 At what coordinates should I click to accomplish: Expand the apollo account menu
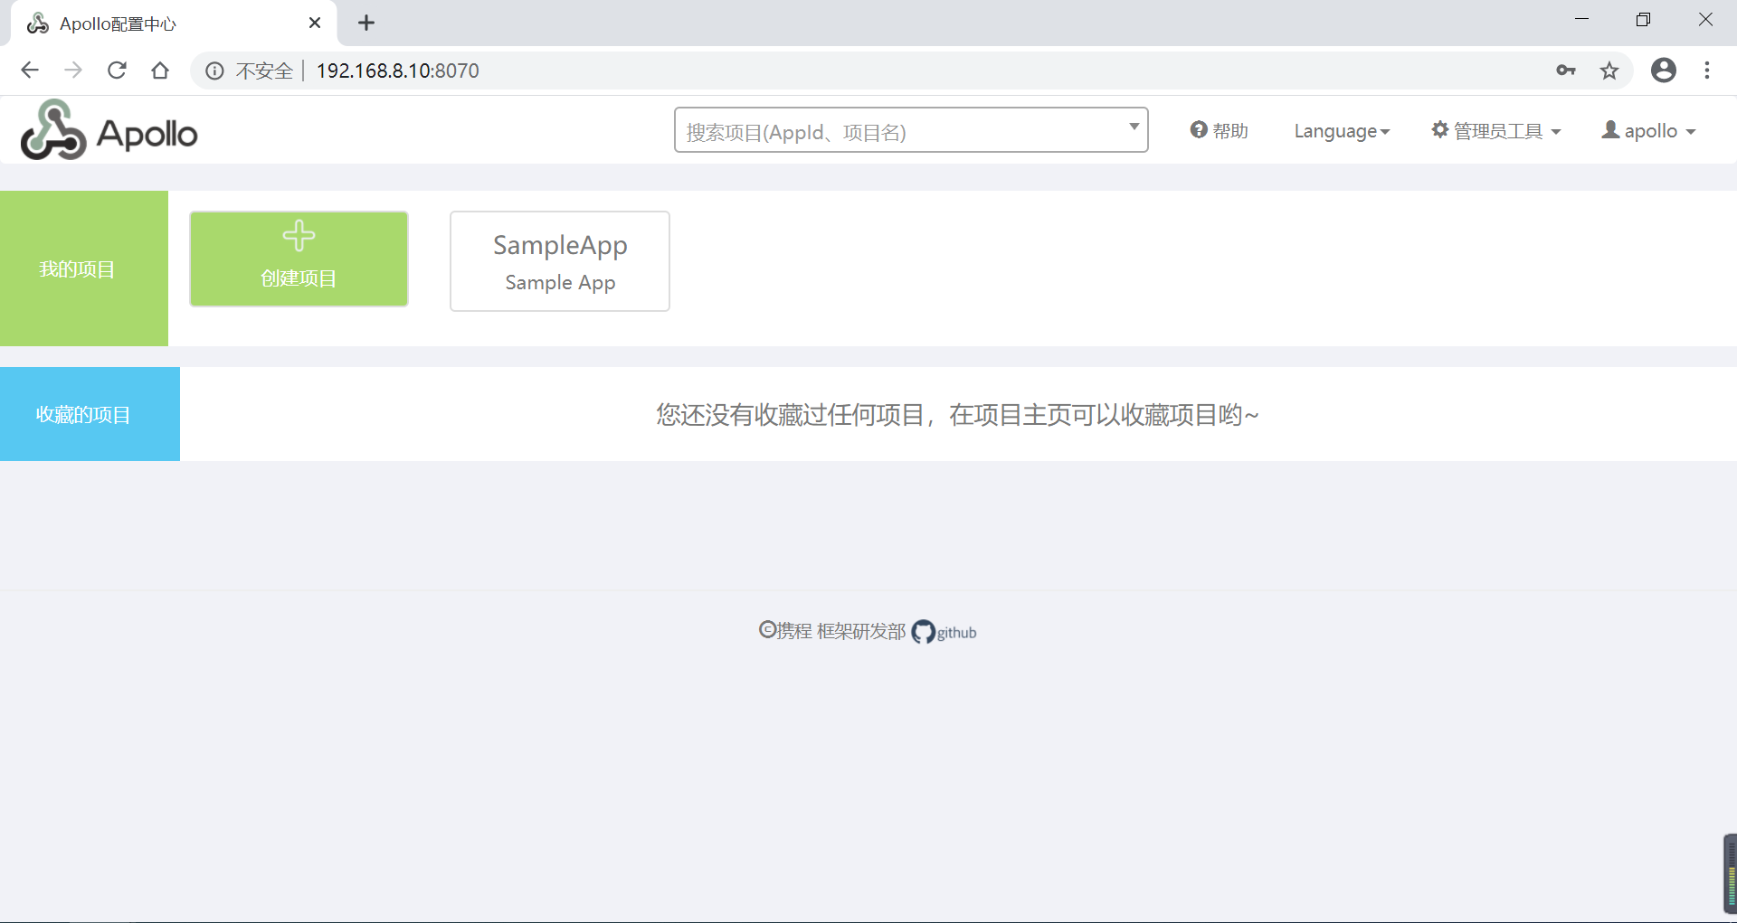[1648, 130]
